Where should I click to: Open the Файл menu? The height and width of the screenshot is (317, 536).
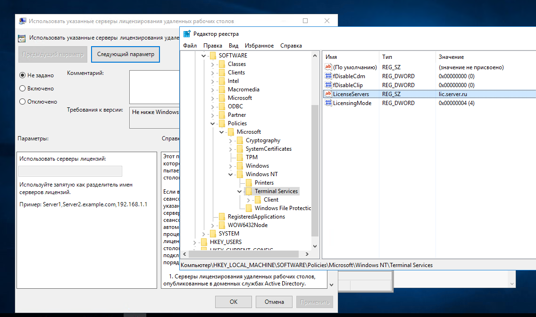pos(190,46)
